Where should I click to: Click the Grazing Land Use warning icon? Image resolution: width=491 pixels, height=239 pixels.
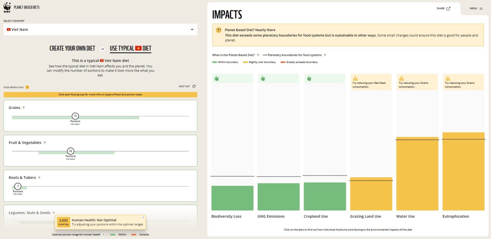click(x=355, y=78)
